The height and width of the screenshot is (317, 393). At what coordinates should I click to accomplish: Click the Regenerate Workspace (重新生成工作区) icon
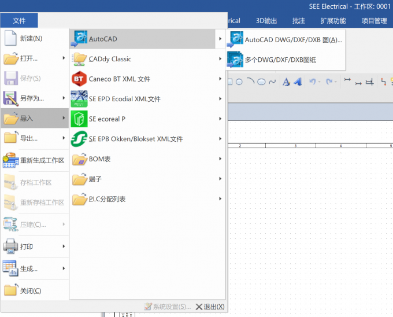point(10,160)
